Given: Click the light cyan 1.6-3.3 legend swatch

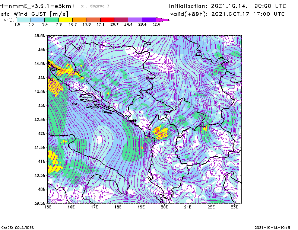Looking at the screenshot, I should point(24,20).
